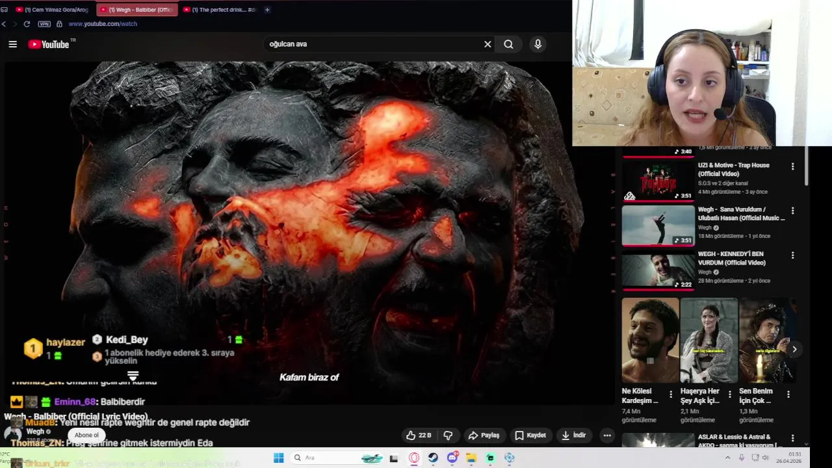
Task: Open options for 'Haşerya Her Şey Aşk' short
Action: click(x=729, y=395)
